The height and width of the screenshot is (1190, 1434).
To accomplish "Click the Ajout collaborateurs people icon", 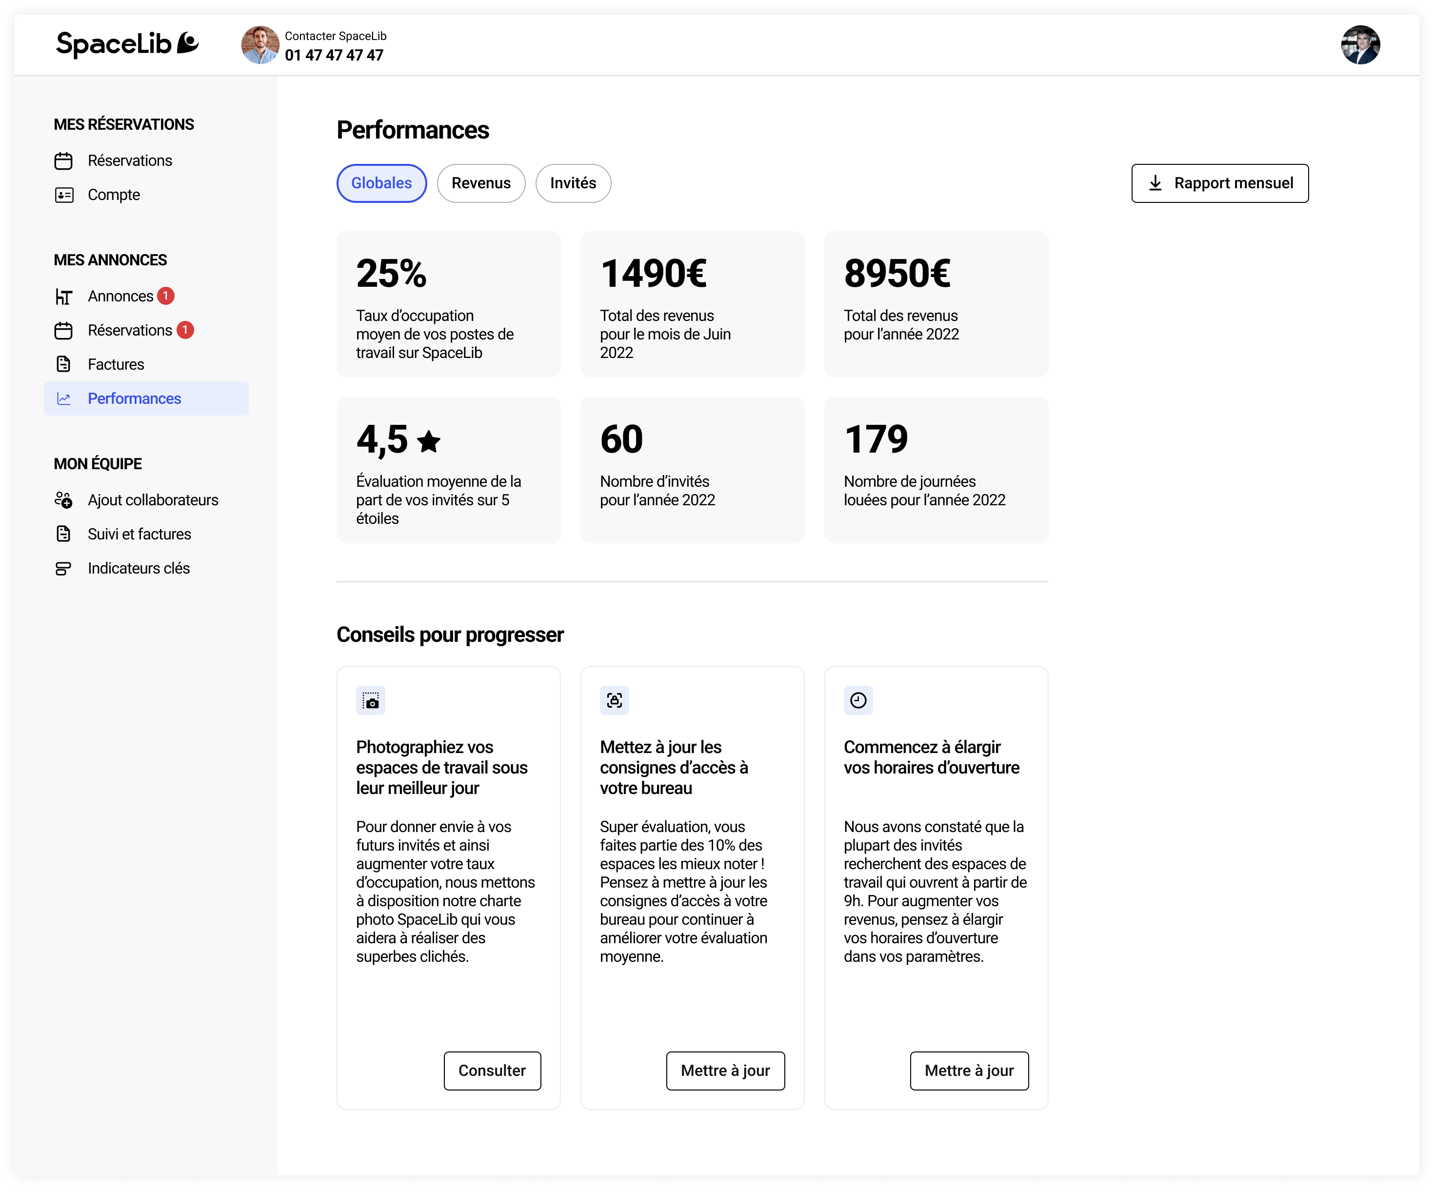I will [63, 500].
